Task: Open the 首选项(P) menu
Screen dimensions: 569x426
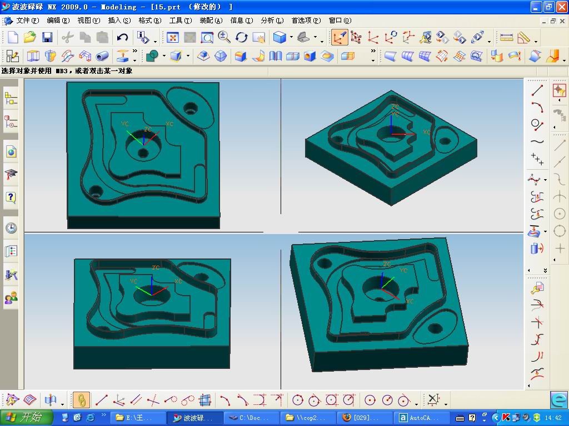Action: click(306, 21)
